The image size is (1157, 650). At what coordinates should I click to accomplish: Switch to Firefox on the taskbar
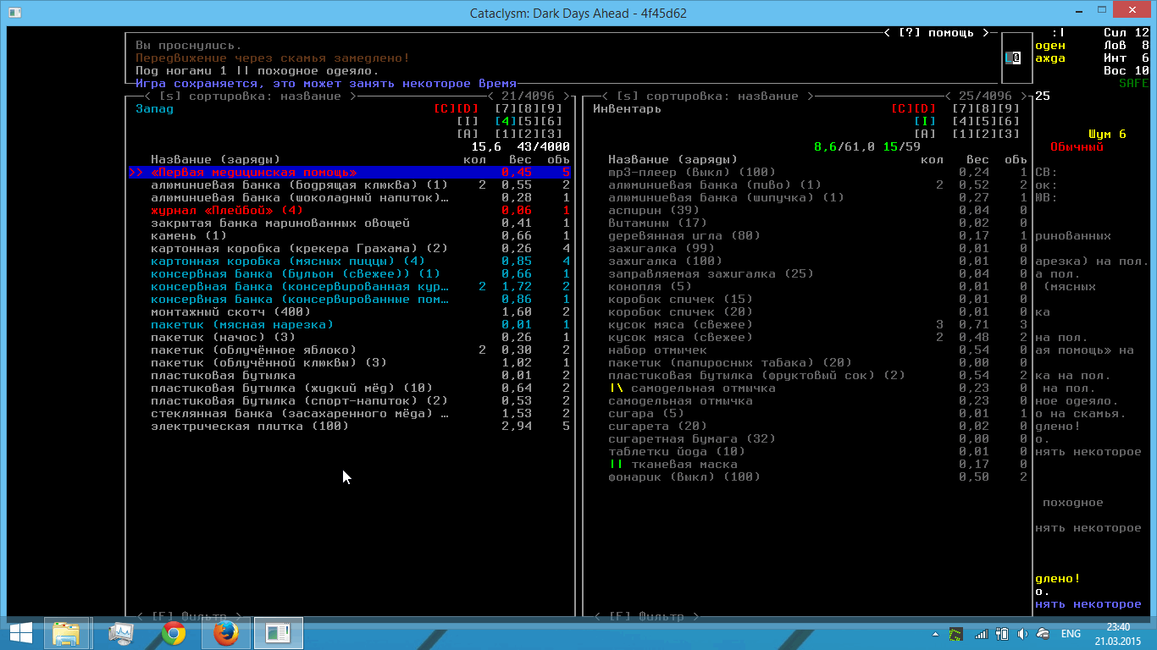click(x=225, y=633)
